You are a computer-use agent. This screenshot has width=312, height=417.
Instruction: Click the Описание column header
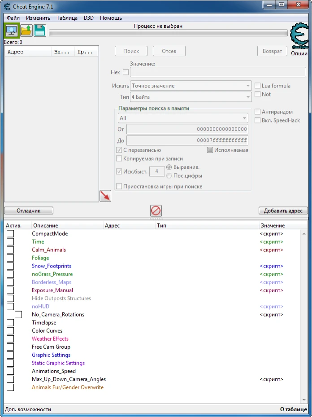coord(67,225)
